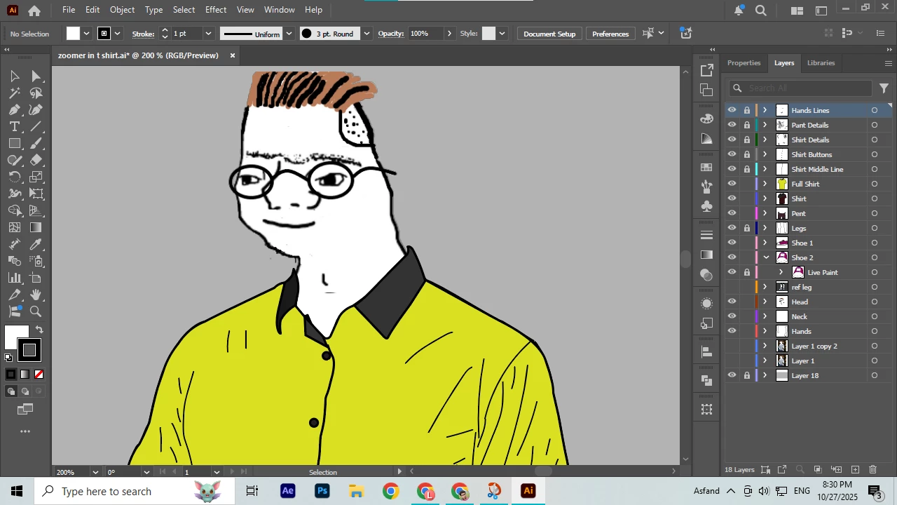Show the ref leg layer
Image resolution: width=897 pixels, height=505 pixels.
tap(732, 287)
